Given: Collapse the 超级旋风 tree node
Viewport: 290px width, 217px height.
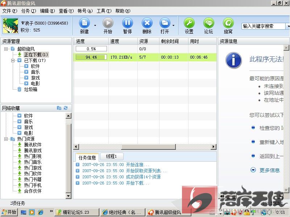Looking at the screenshot, I should (6, 49).
